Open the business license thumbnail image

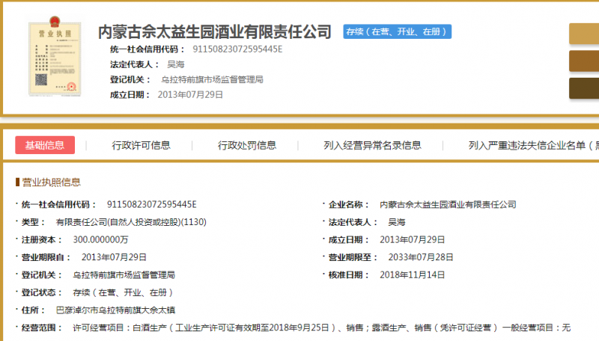[x=55, y=55]
